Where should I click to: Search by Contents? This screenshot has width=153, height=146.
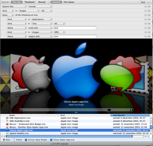[x=56, y=2]
